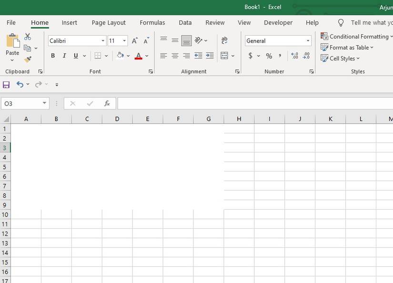Toggle Italic formatting
The image size is (393, 283).
click(64, 56)
